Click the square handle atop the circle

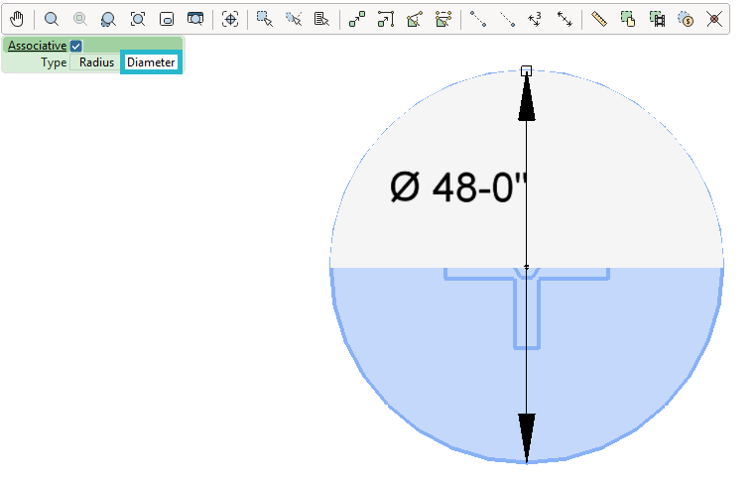[527, 70]
